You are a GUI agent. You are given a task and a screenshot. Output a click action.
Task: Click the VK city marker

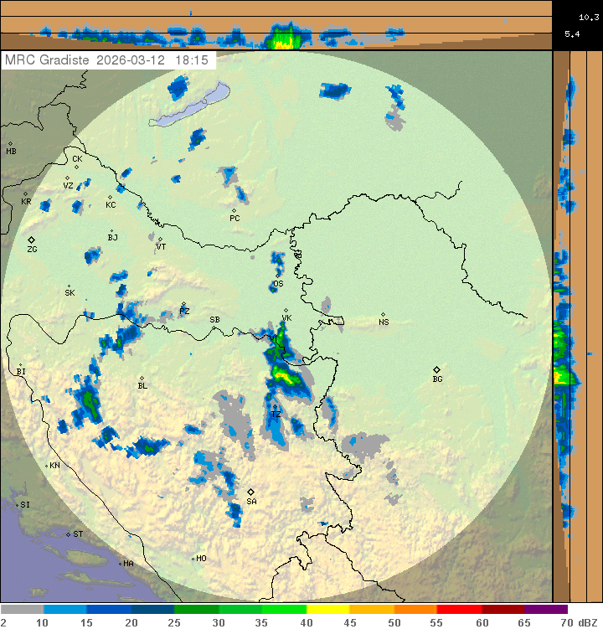tap(286, 311)
